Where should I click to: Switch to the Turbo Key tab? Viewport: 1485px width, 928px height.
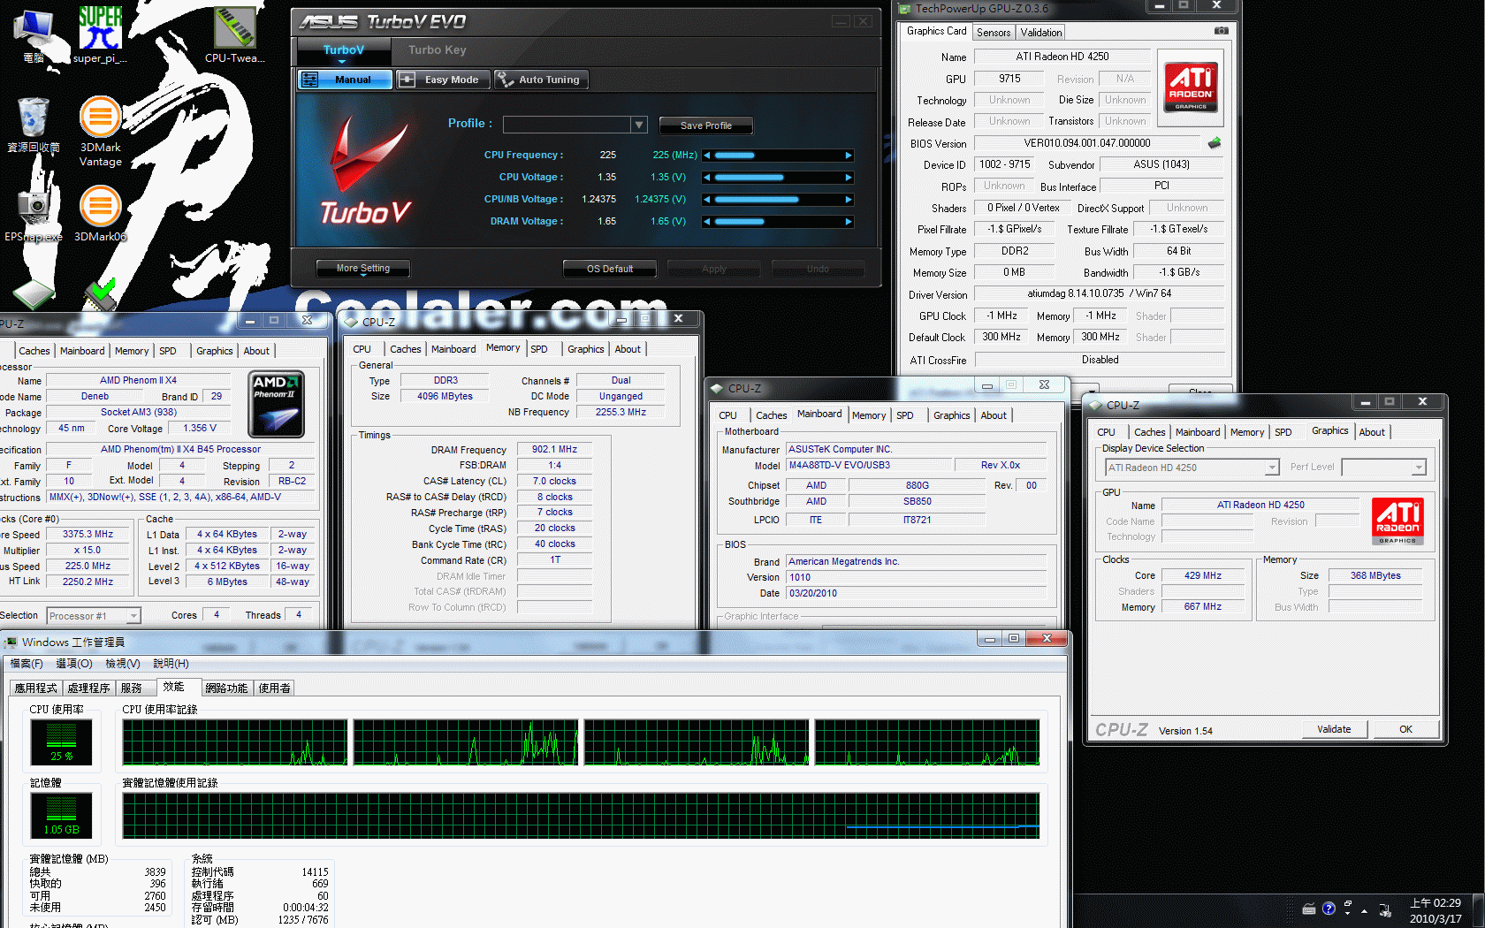tap(437, 50)
